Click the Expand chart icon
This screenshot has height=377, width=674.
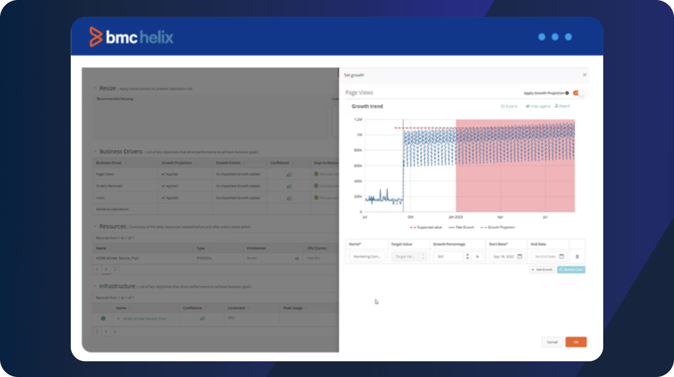(x=508, y=106)
